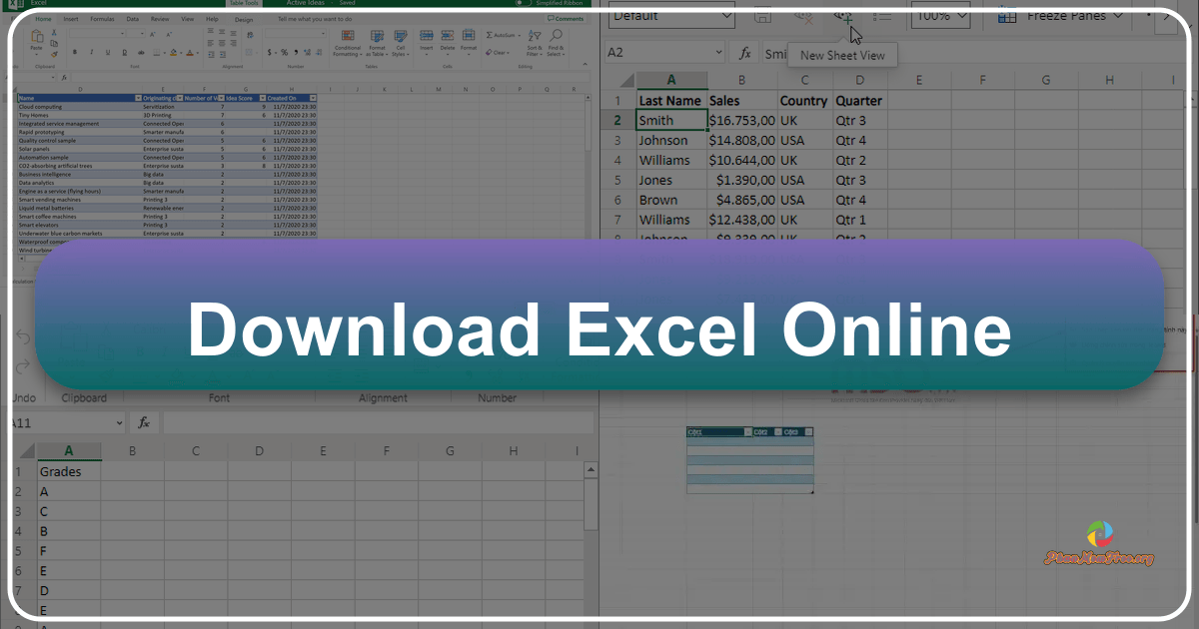
Task: Open the Clear menu in Editing group
Action: point(499,53)
